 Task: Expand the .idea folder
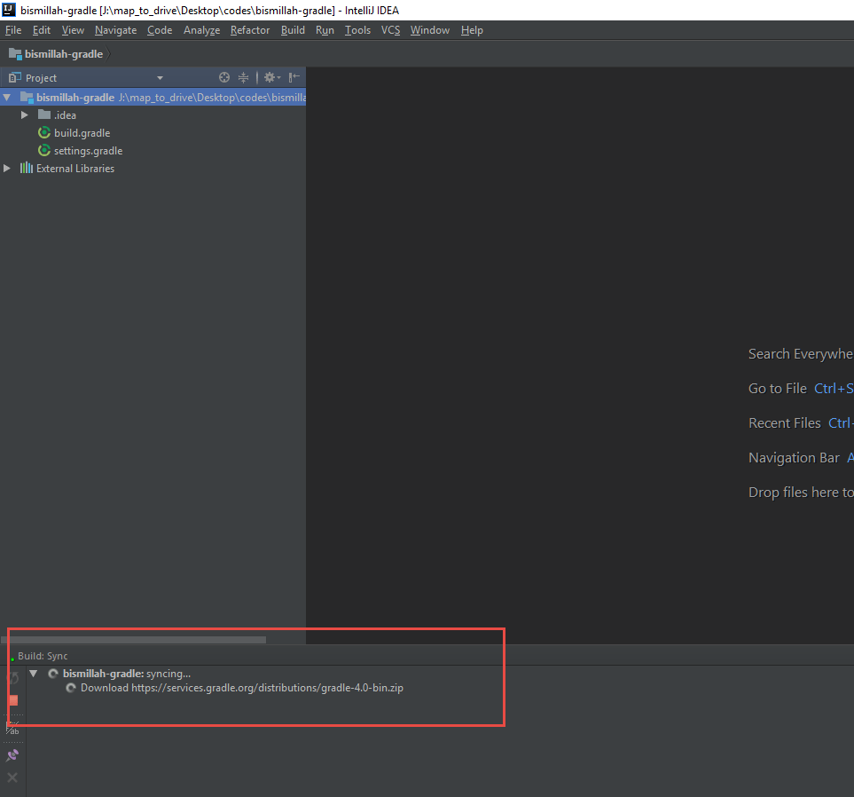pos(23,114)
